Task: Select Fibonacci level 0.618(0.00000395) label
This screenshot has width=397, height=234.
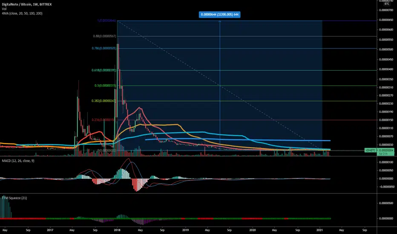Action: point(104,70)
